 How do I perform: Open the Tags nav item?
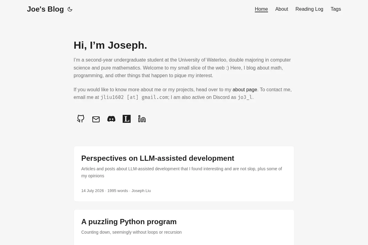336,9
